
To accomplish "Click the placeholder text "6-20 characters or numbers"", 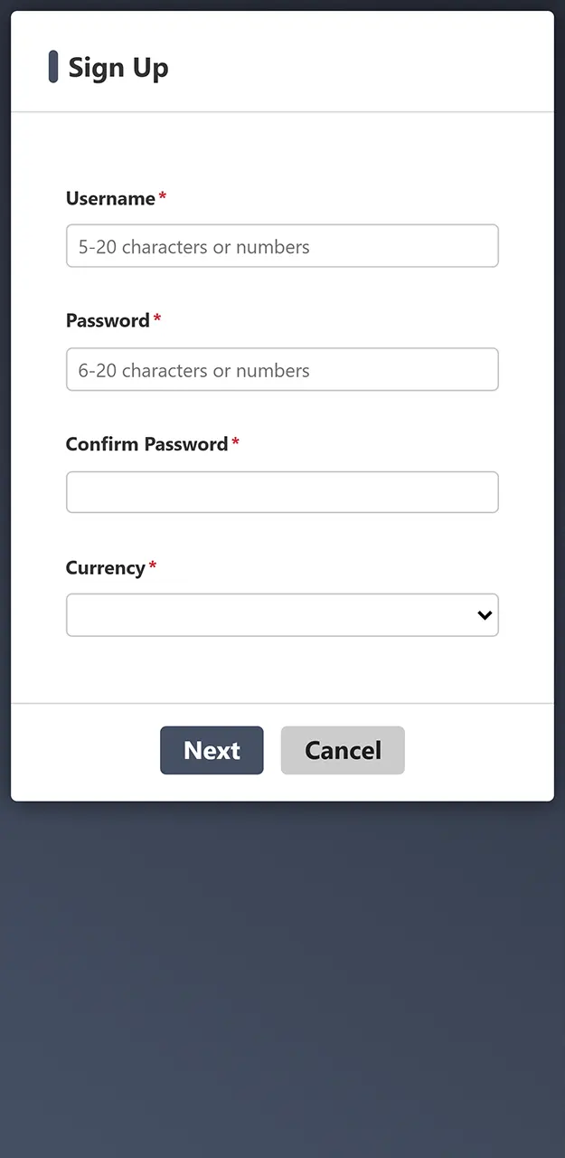I will 193,370.
